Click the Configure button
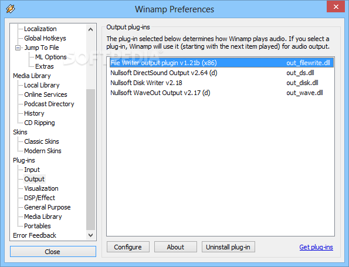 coord(128,247)
